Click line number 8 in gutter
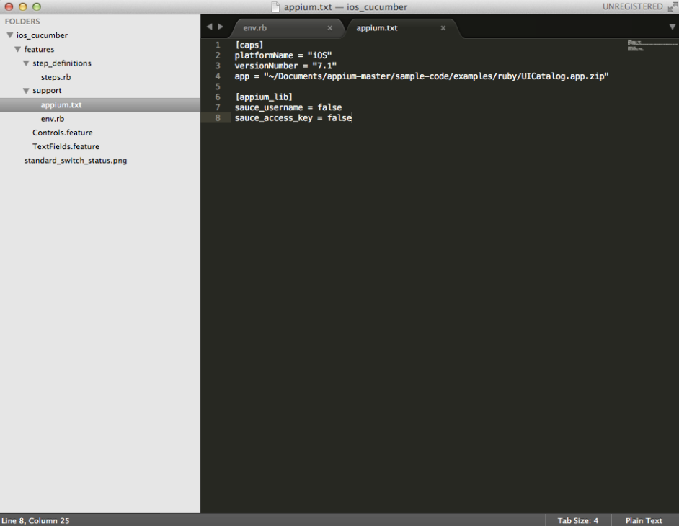 (218, 117)
